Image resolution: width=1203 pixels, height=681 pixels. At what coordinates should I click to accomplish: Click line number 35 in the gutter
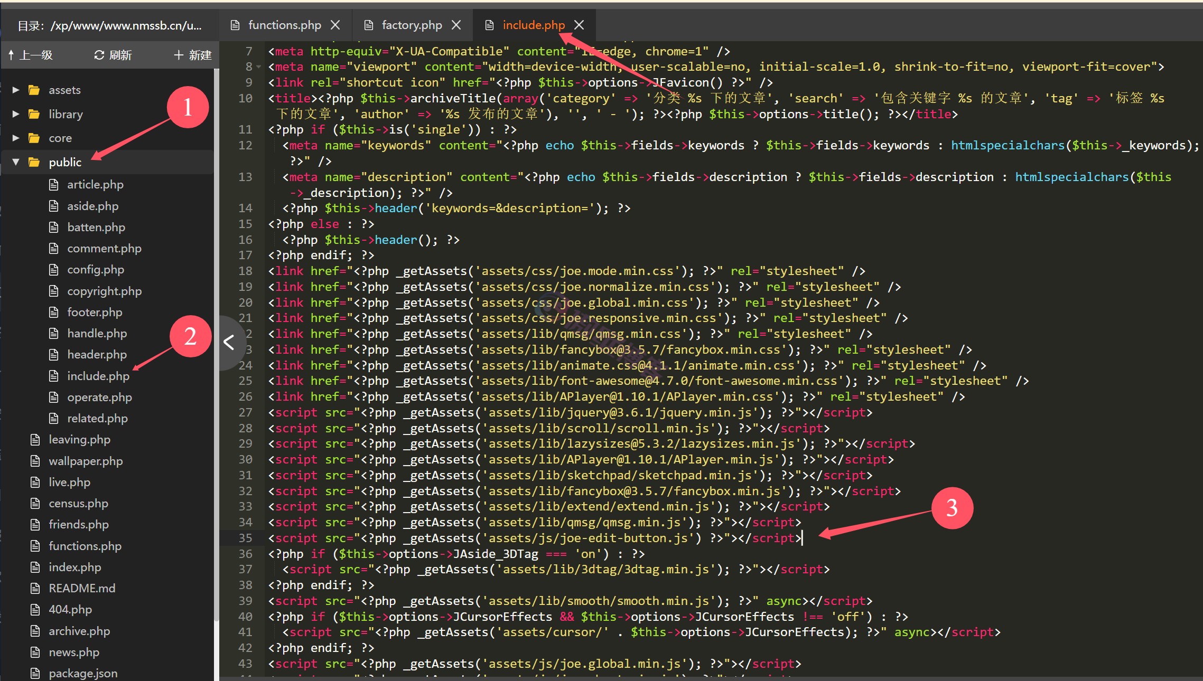pos(245,538)
